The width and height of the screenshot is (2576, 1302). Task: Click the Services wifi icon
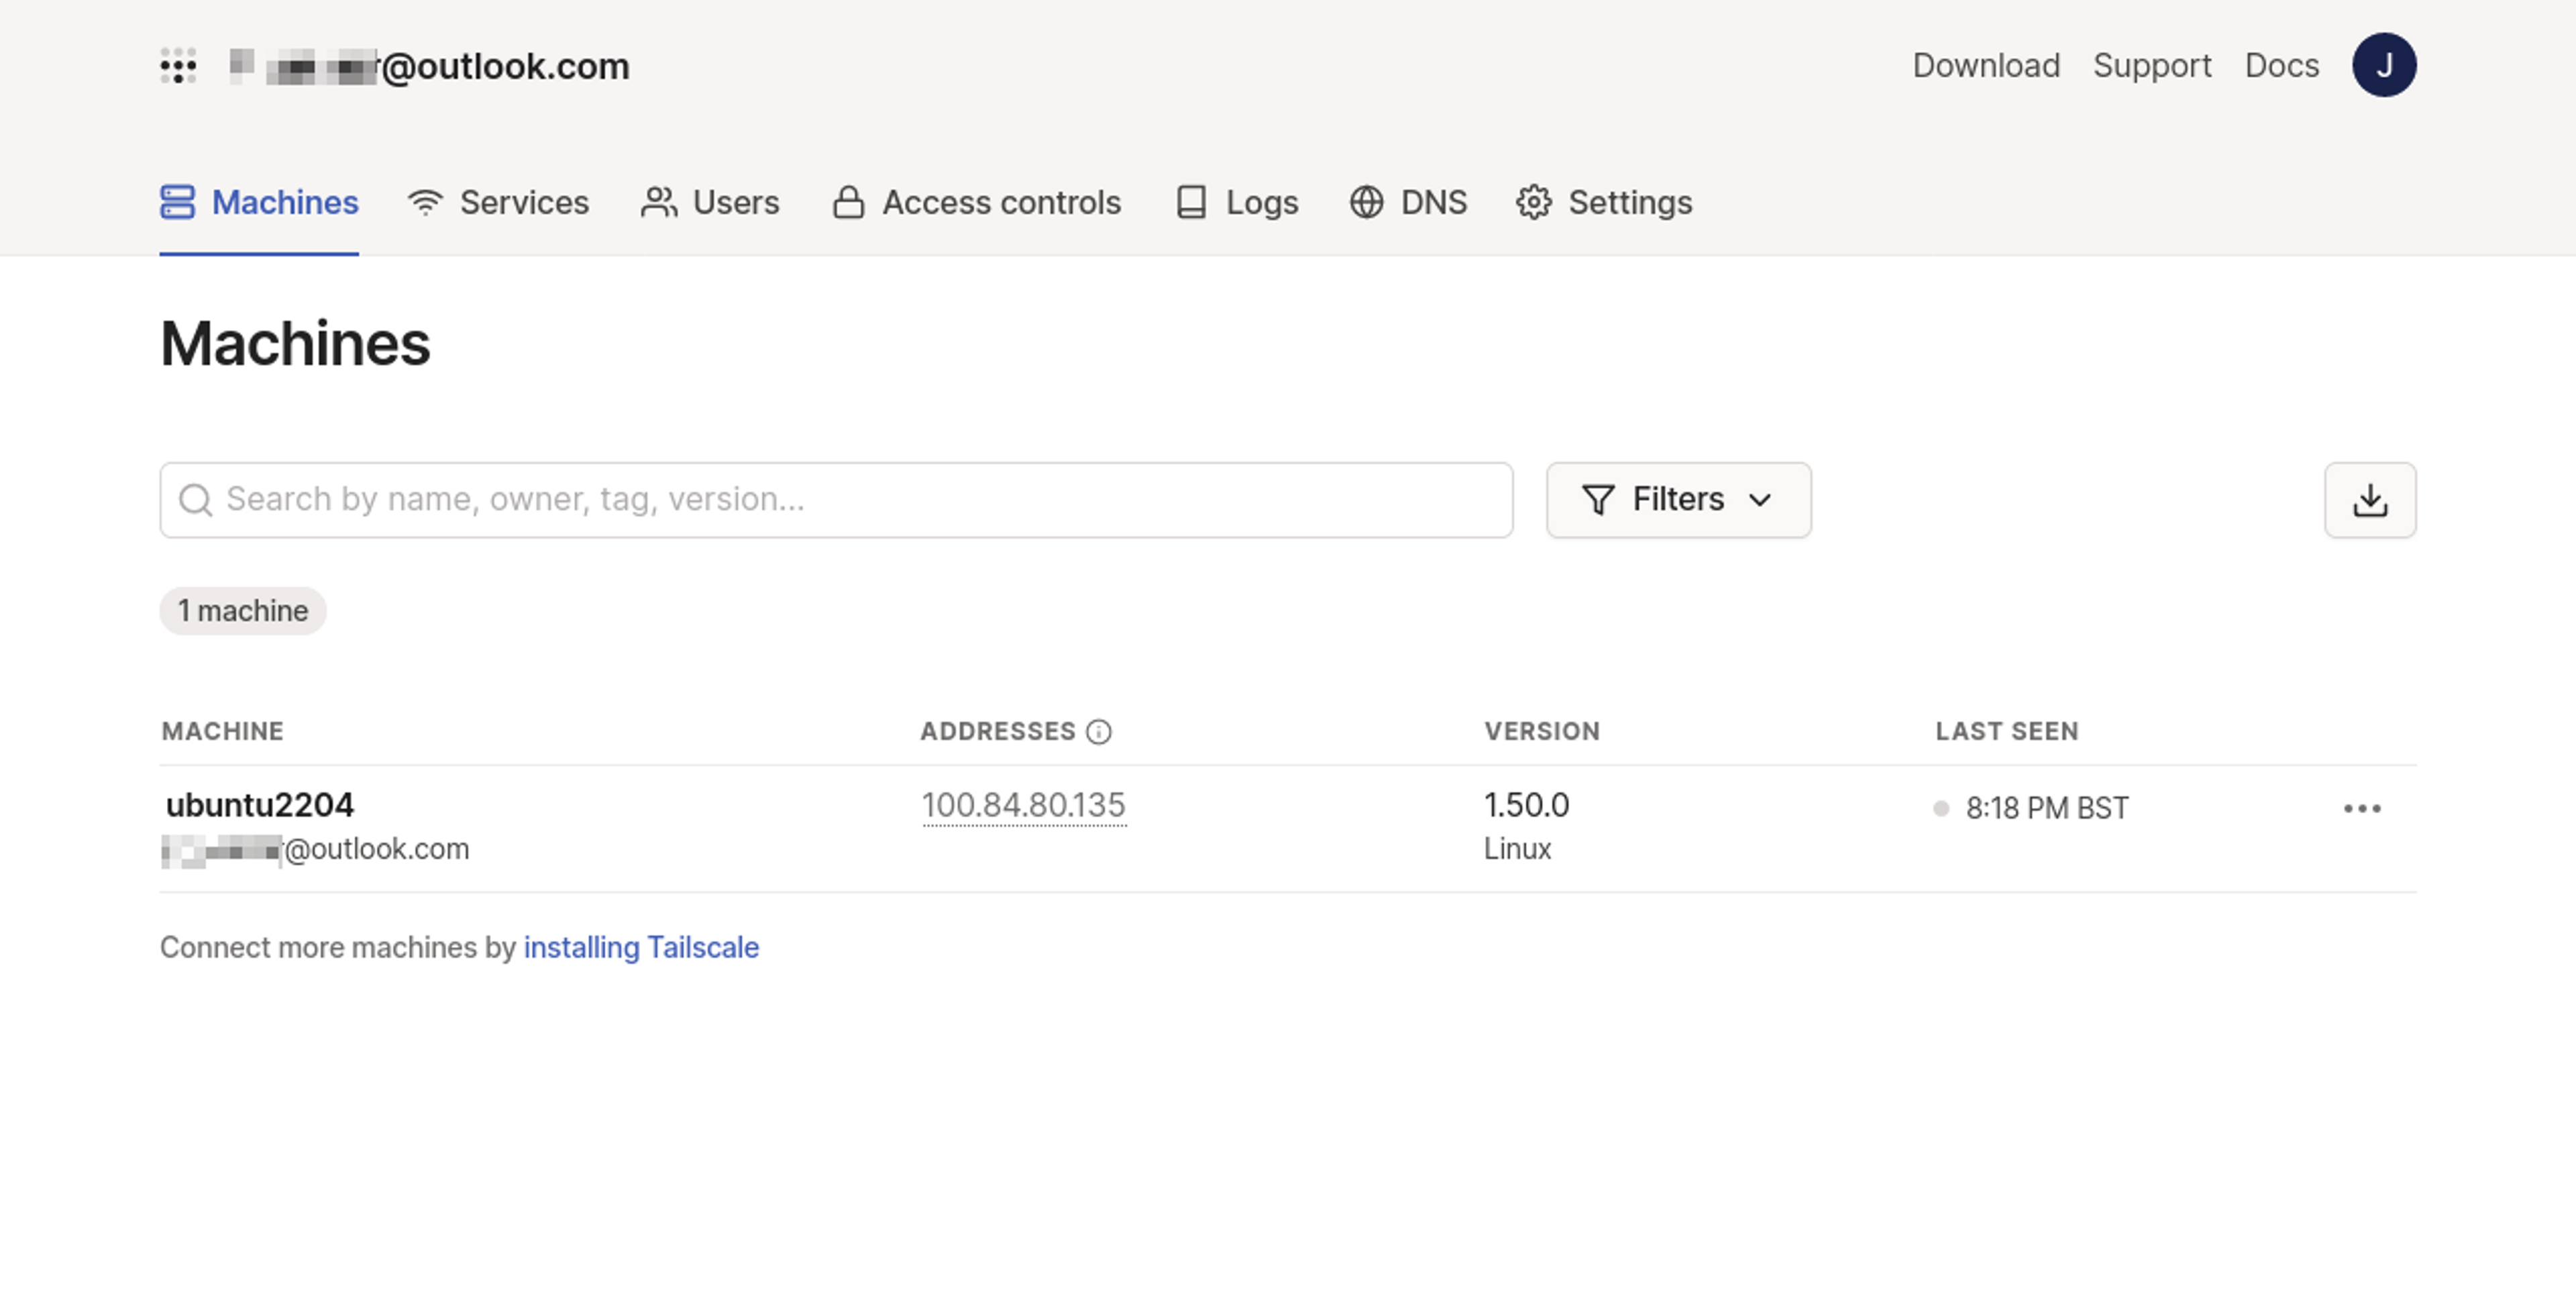[425, 202]
